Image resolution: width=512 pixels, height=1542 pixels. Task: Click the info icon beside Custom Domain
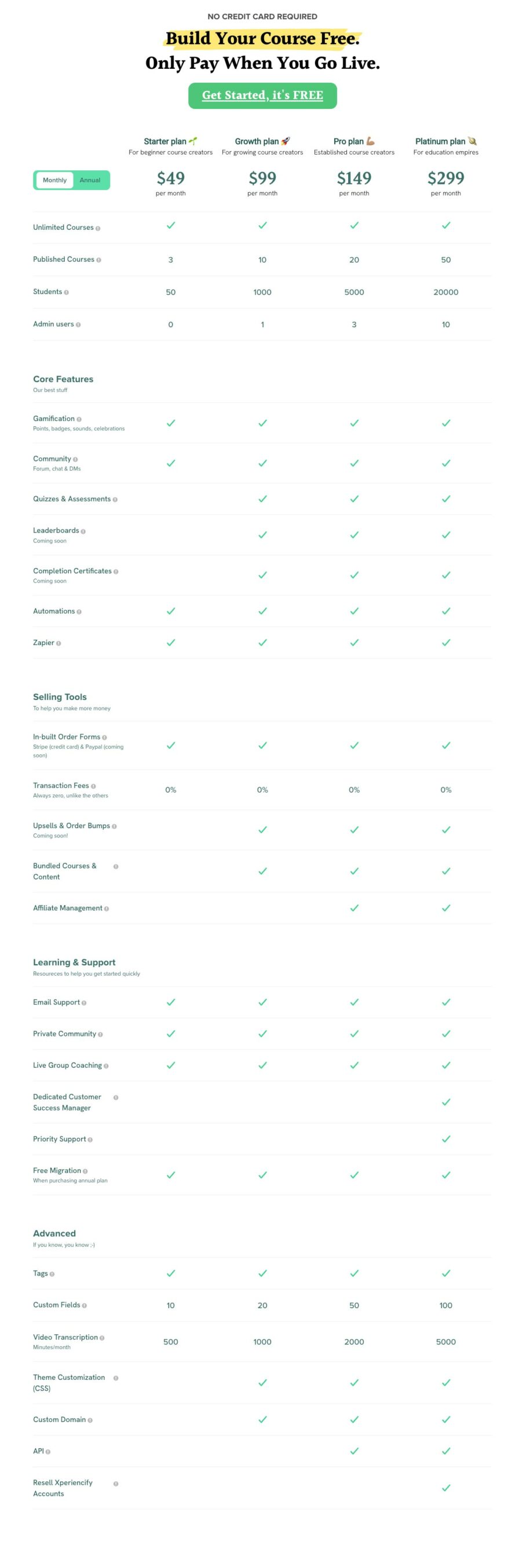[x=90, y=1420]
